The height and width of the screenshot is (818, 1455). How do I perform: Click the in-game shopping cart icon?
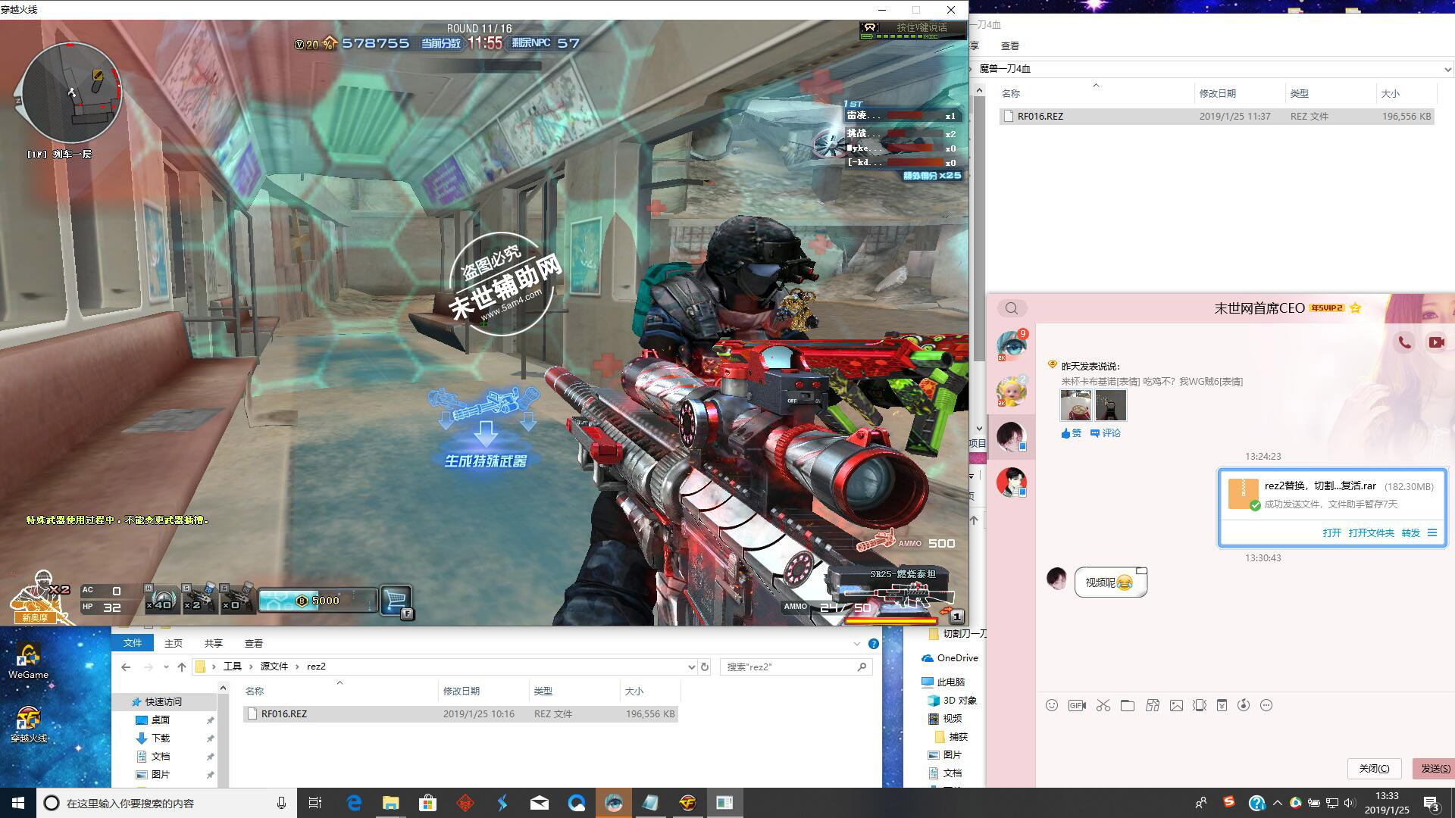[x=396, y=601]
